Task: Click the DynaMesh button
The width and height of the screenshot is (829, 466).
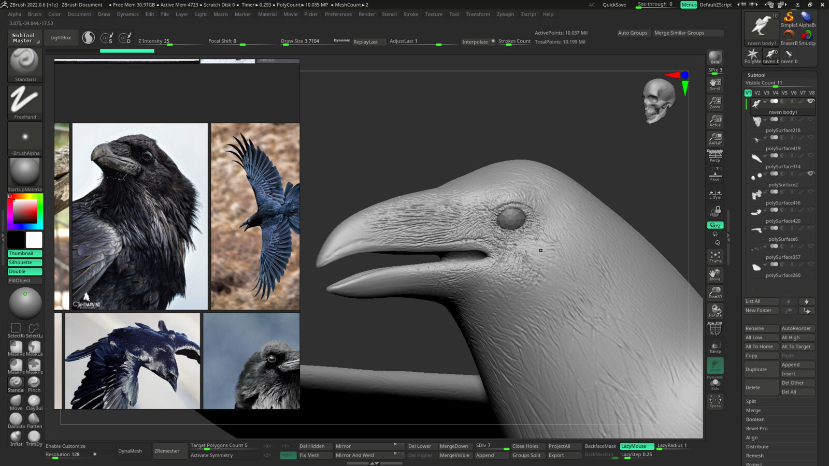Action: tap(130, 451)
